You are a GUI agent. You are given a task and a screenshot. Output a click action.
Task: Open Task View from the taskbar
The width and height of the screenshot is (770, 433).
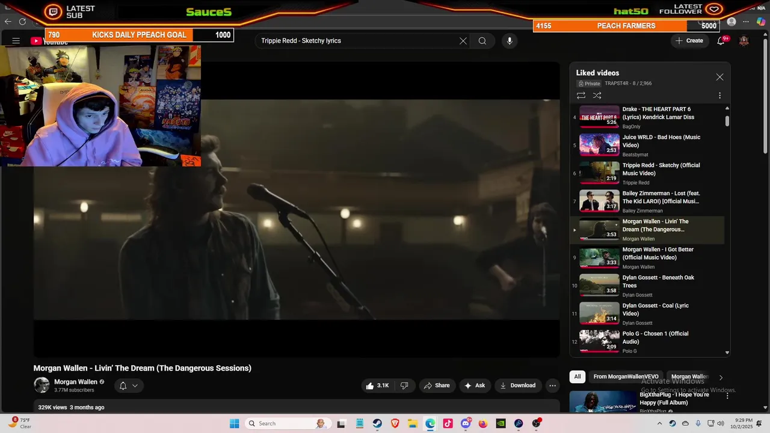[x=342, y=423]
